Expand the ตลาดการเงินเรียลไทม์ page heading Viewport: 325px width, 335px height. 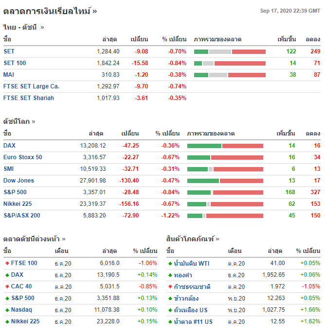pyautogui.click(x=50, y=11)
